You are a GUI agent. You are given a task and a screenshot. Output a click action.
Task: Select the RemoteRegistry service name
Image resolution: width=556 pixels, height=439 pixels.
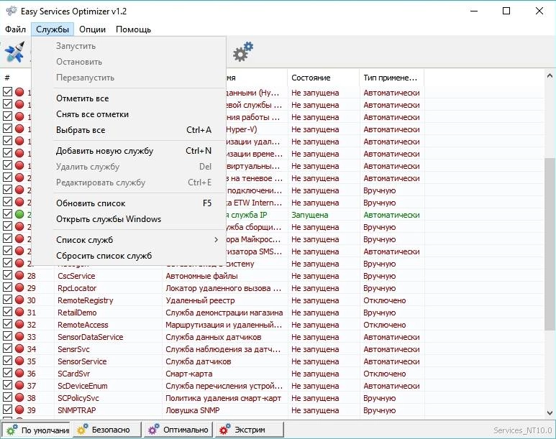(86, 300)
